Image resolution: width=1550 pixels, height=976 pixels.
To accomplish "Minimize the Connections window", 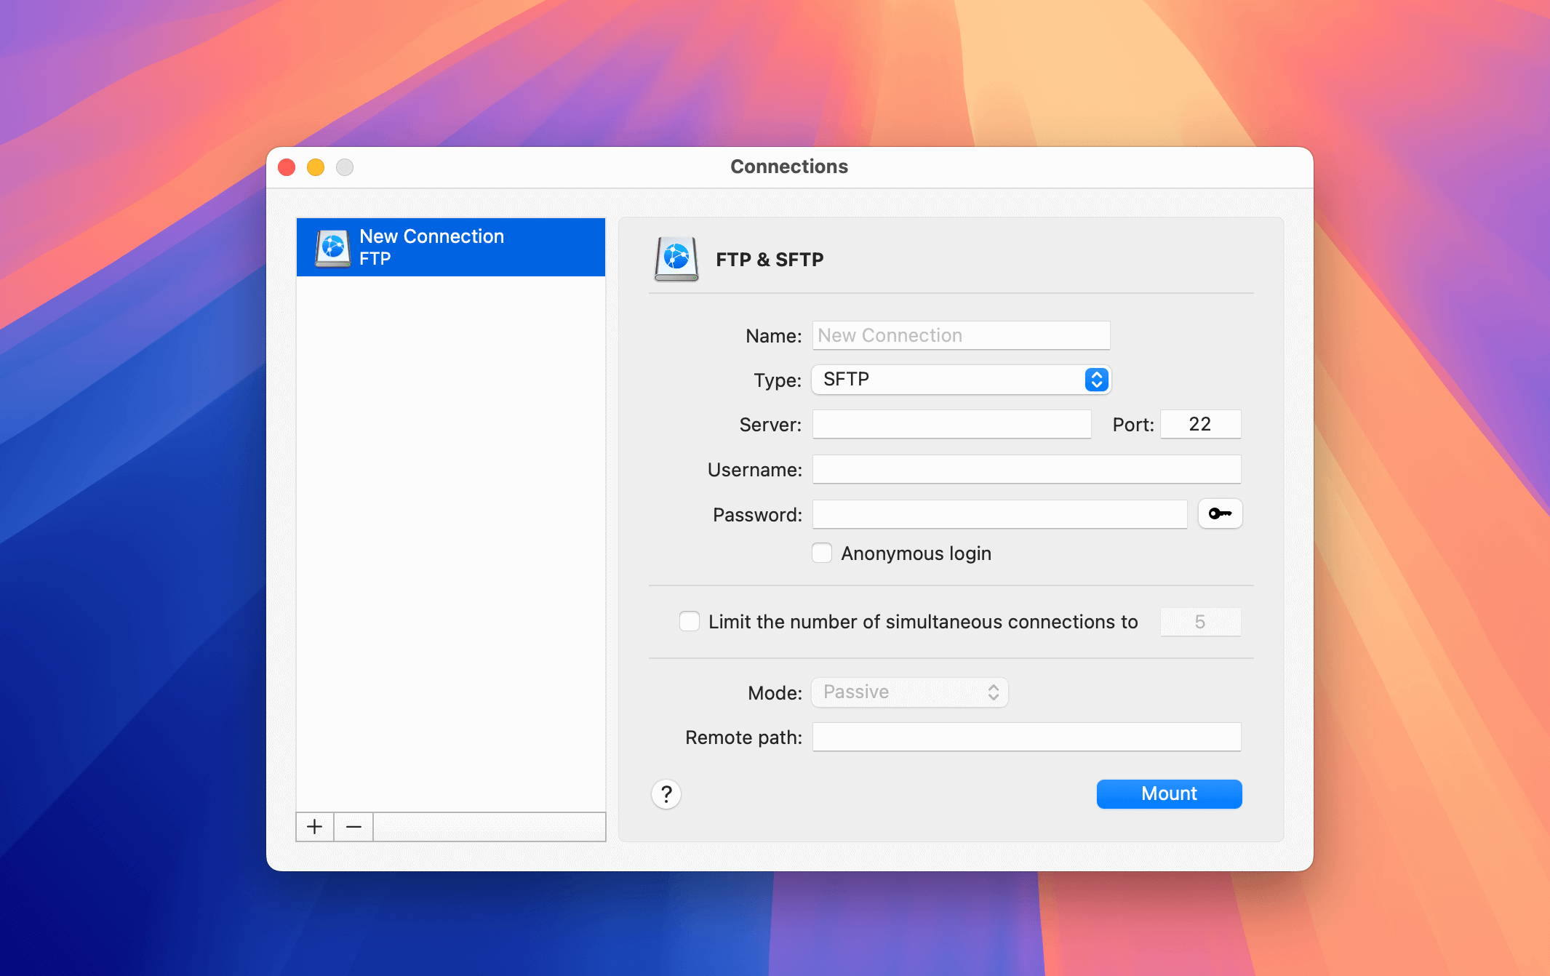I will (316, 167).
